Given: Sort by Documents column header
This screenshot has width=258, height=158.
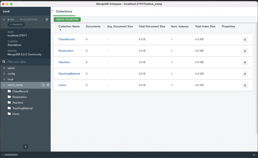Looking at the screenshot, I should (x=93, y=26).
